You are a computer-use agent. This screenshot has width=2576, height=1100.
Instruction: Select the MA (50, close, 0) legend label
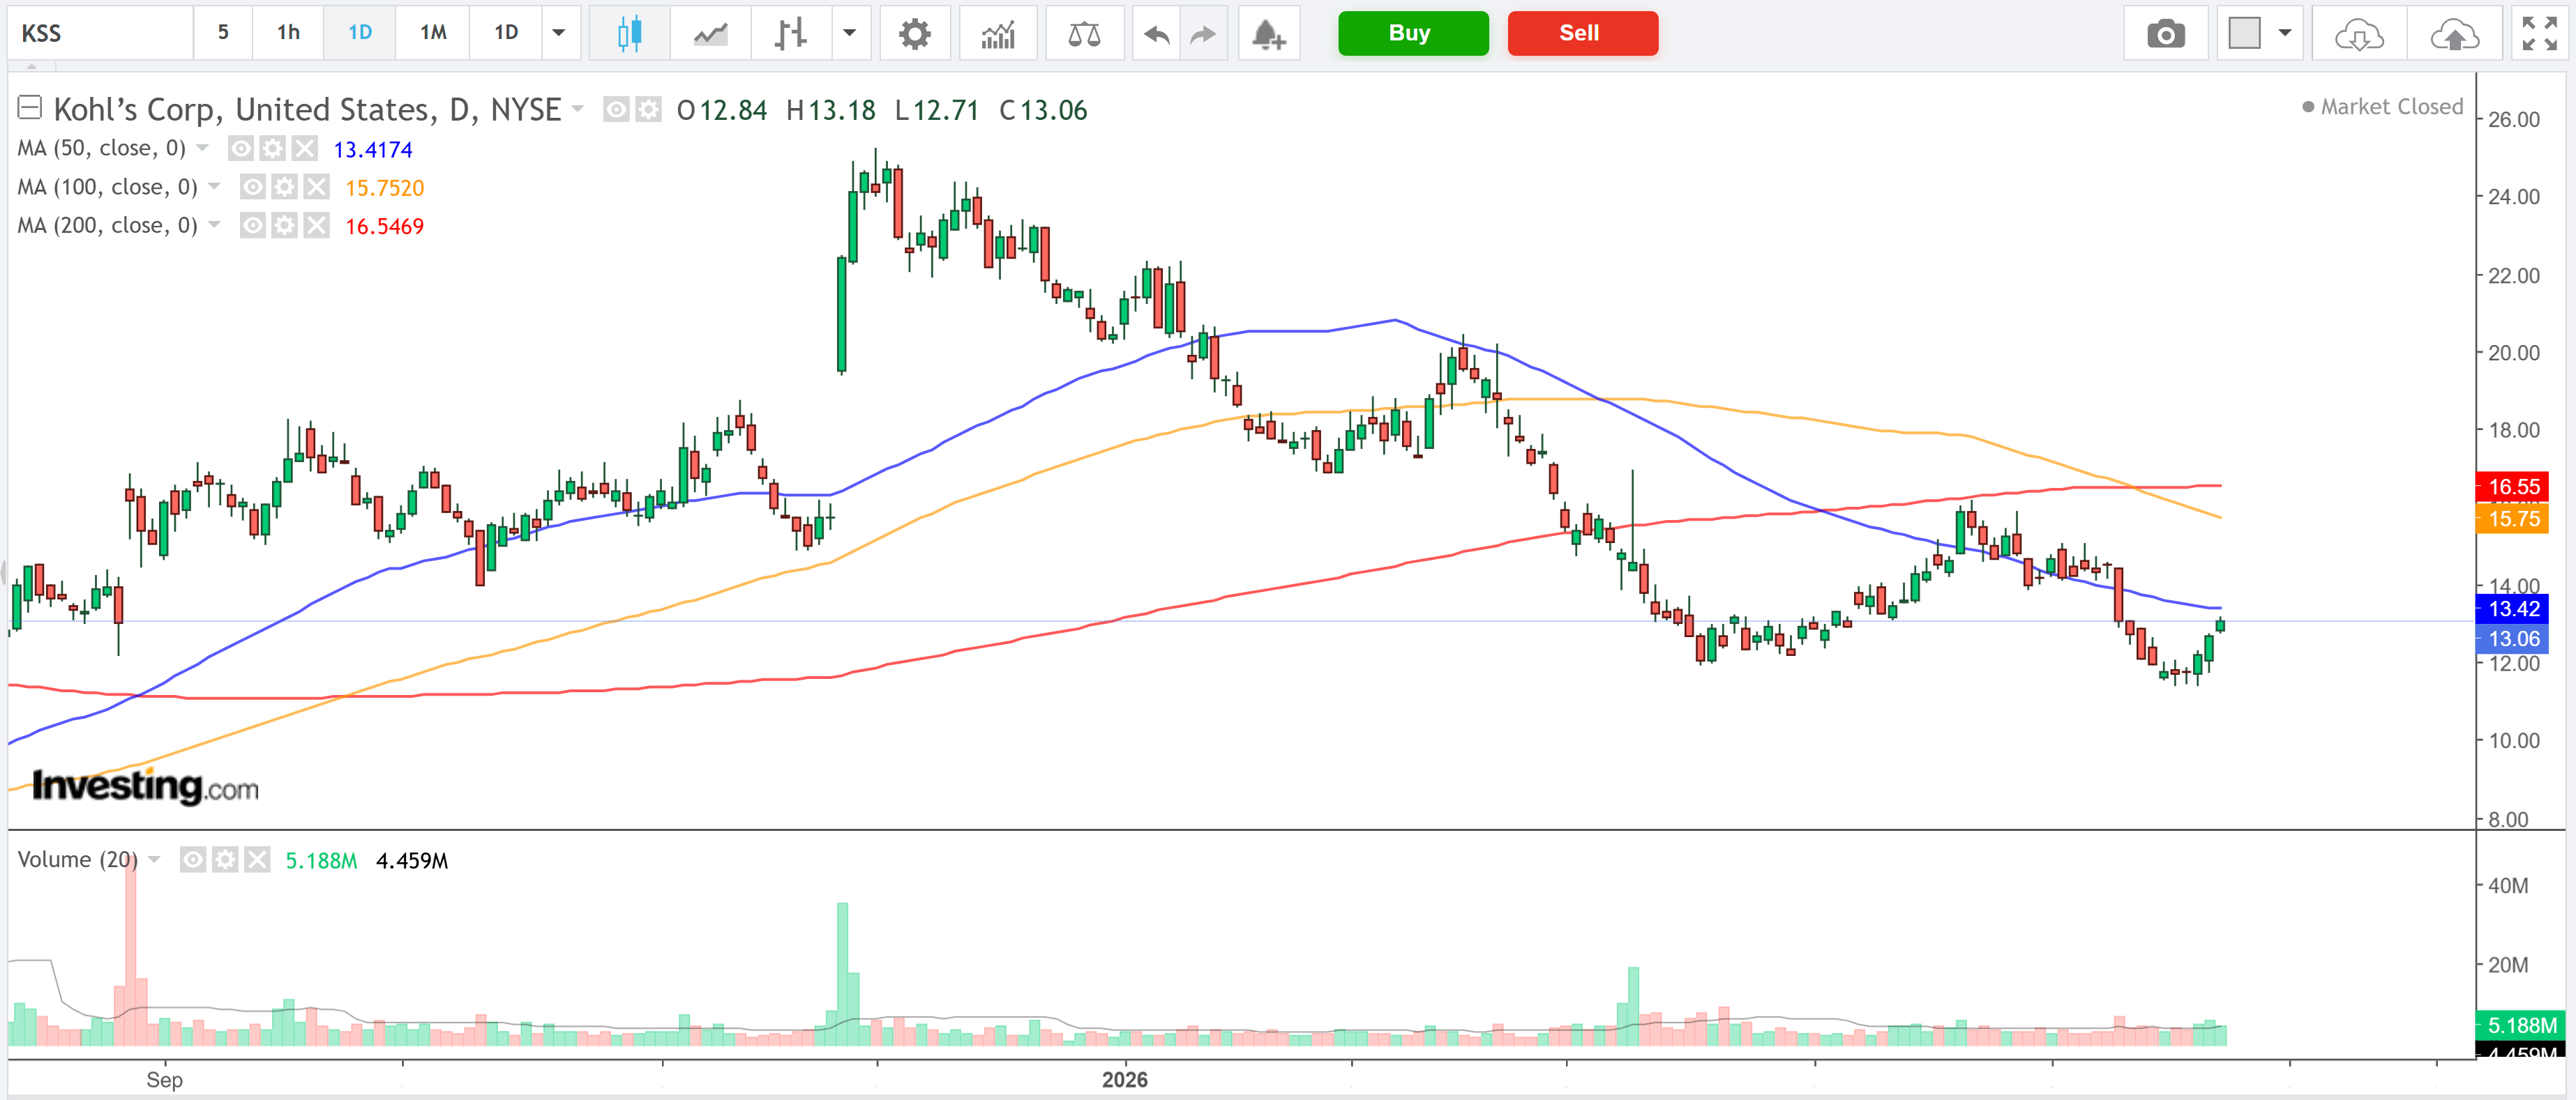pos(101,148)
